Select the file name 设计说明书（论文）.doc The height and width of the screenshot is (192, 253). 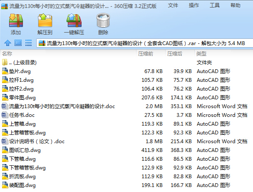(x=37, y=141)
